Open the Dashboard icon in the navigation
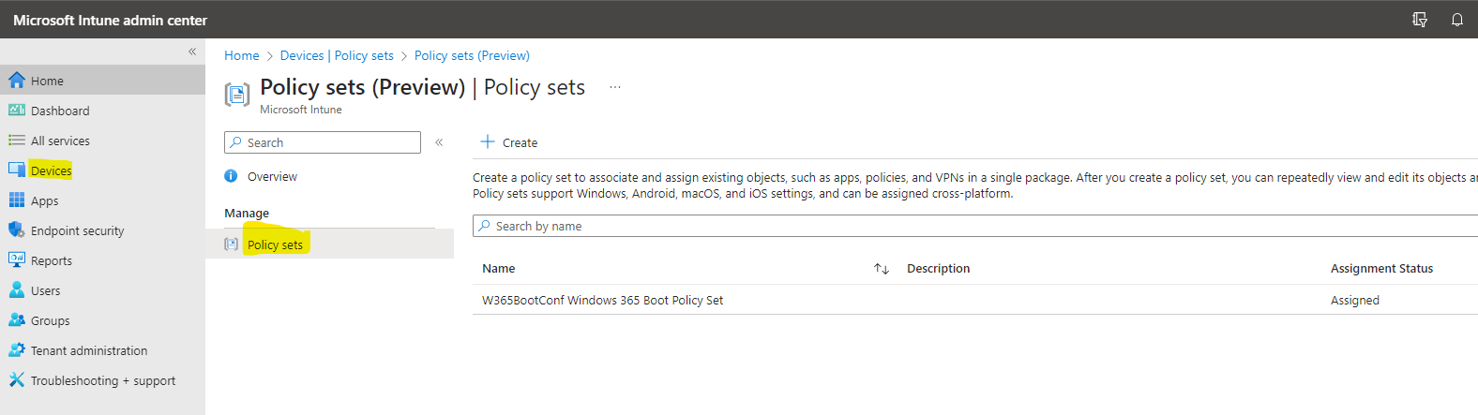The image size is (1478, 415). coord(16,111)
